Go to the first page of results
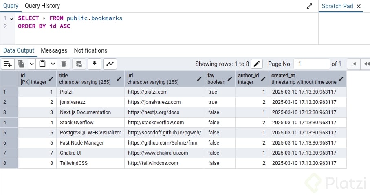The image size is (370, 195). tap(353, 64)
